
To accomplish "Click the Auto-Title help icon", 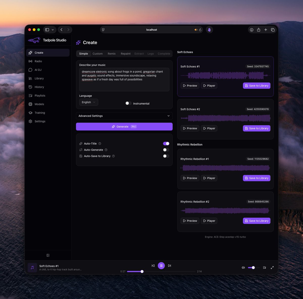I will coord(100,144).
